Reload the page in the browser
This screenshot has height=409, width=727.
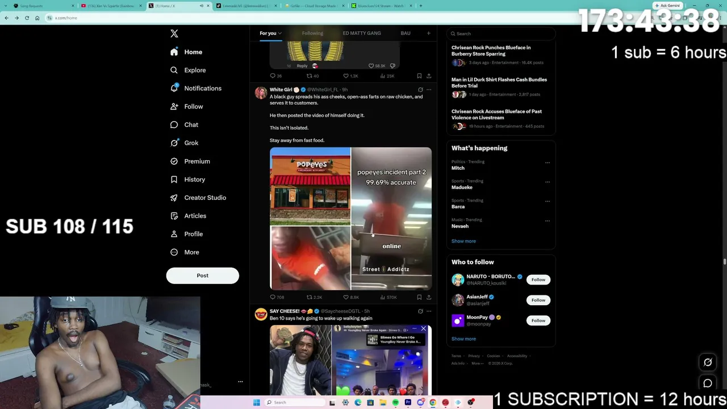tap(27, 18)
